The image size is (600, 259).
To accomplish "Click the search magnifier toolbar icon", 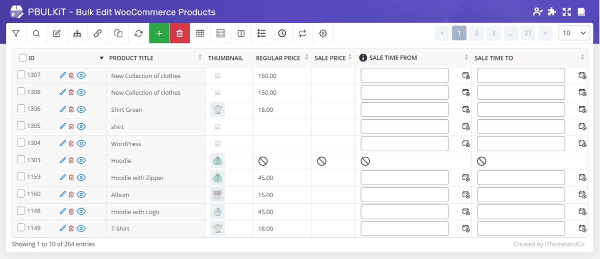I will [x=36, y=33].
